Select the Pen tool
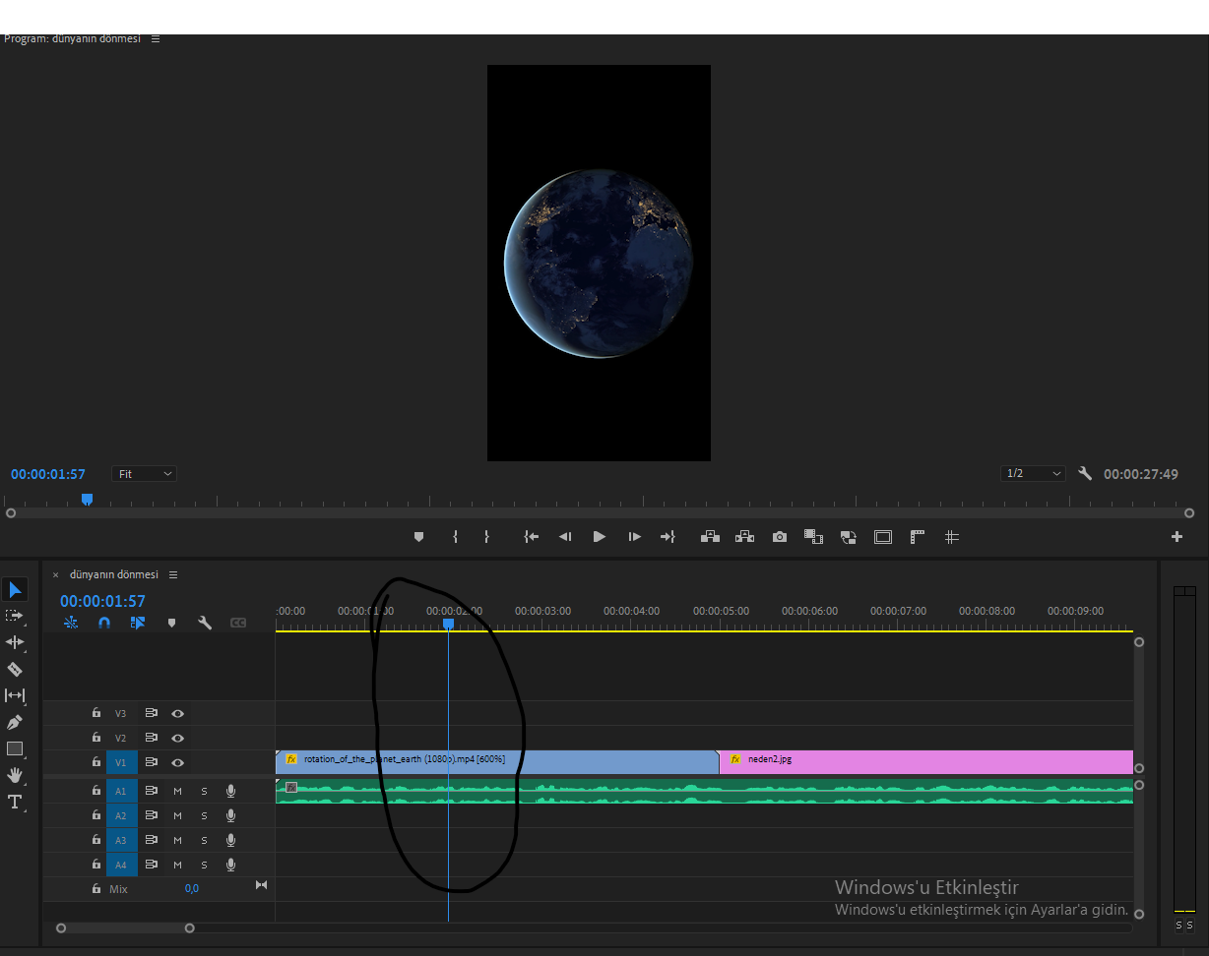1209x956 pixels. click(x=15, y=722)
